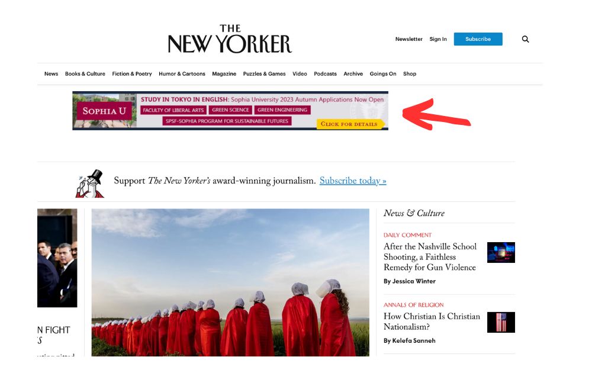
Task: Click the blue Subscribe button
Action: 478,39
